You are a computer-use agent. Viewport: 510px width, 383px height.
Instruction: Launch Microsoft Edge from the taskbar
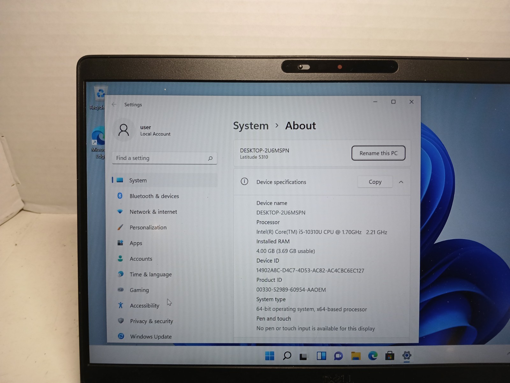[373, 356]
